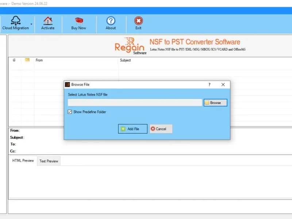Click the Select Lotus Notes NSF file label
Viewport: 292px width, 219px height.
click(x=88, y=95)
